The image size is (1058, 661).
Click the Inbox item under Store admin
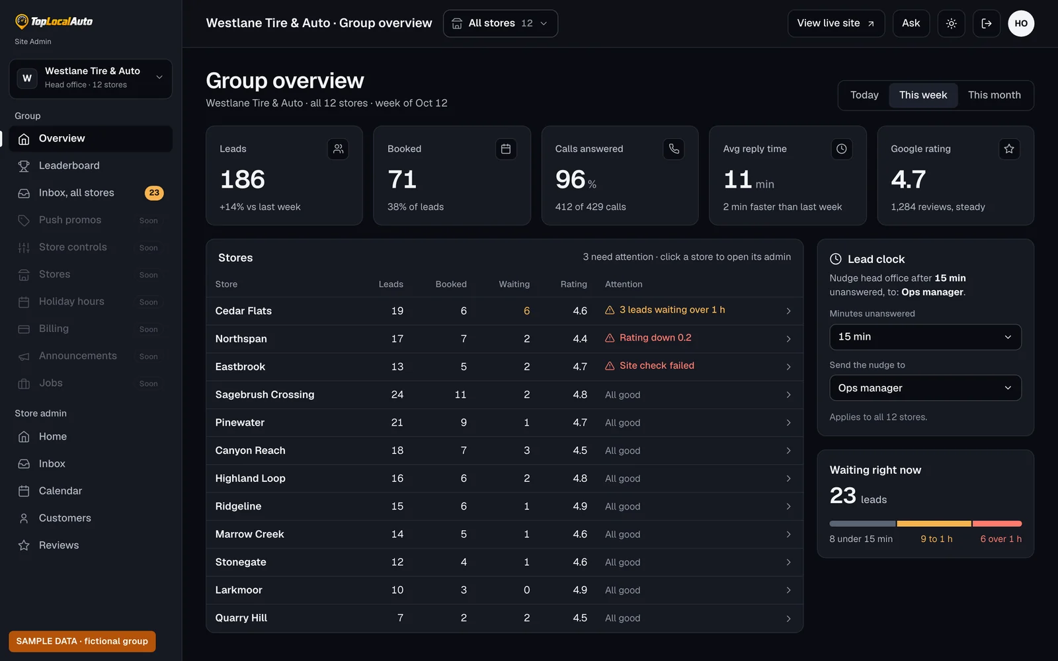click(x=91, y=464)
